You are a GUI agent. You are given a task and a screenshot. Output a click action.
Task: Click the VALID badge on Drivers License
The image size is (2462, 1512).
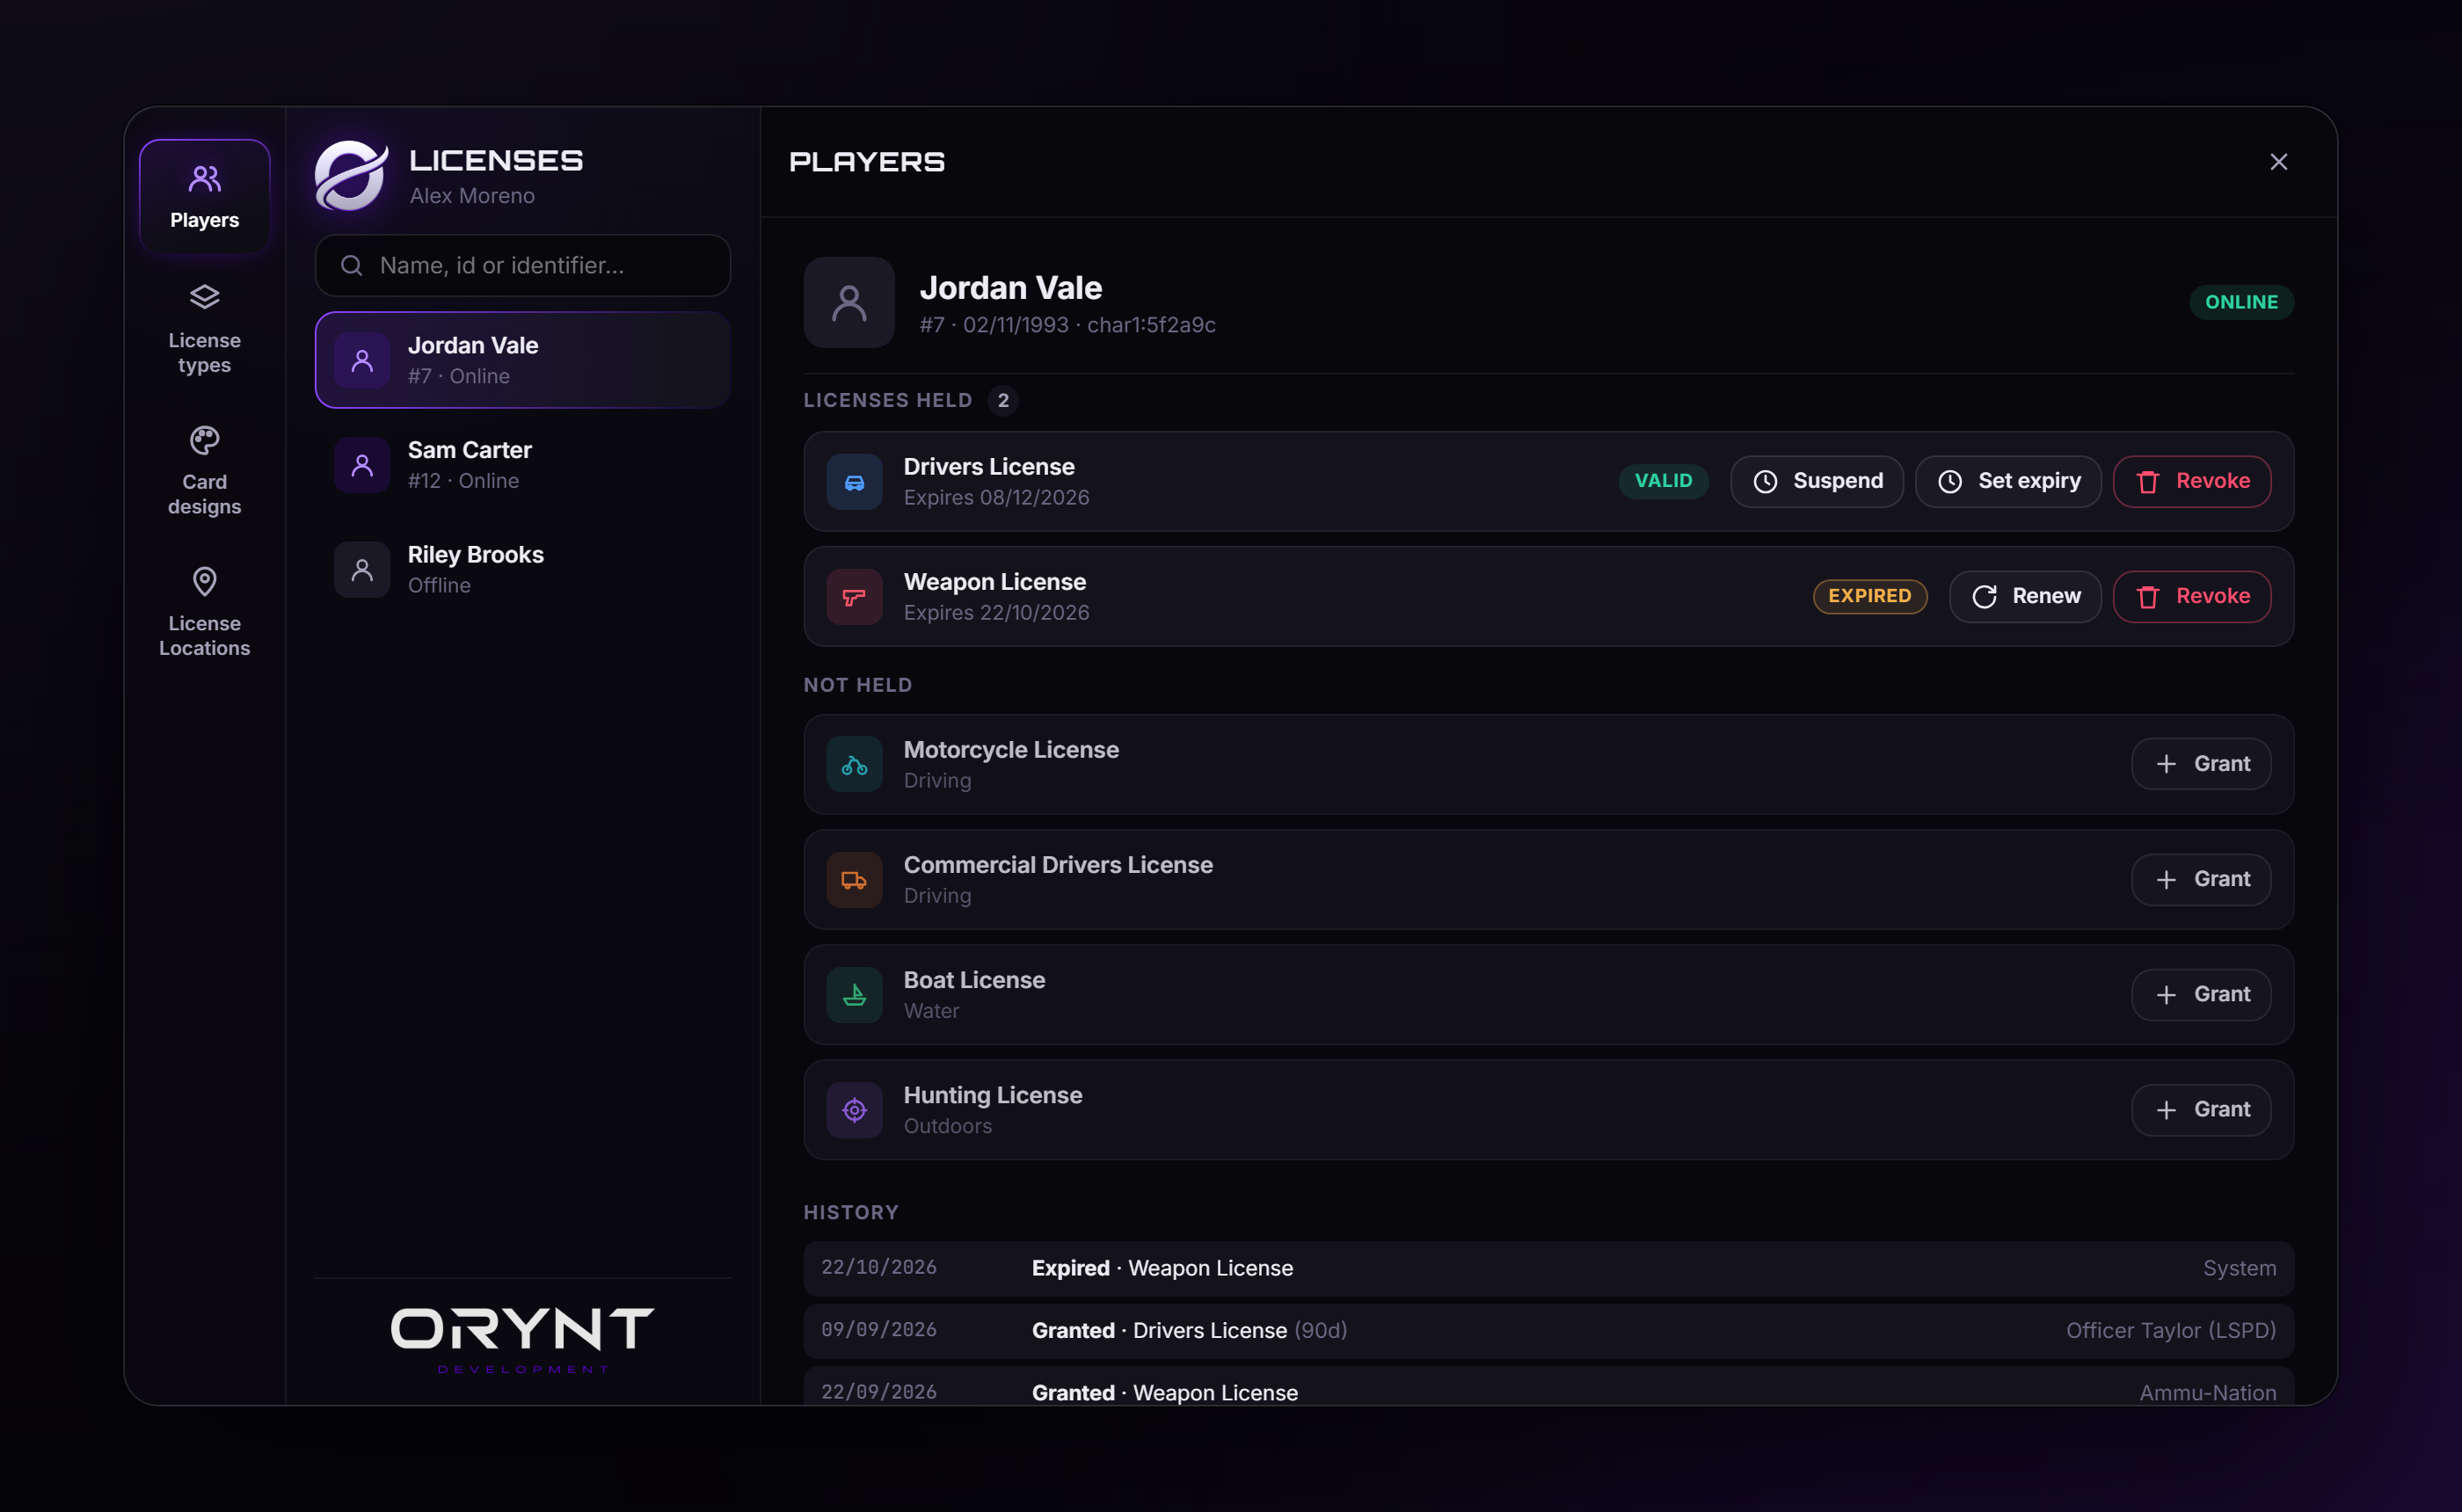tap(1663, 481)
